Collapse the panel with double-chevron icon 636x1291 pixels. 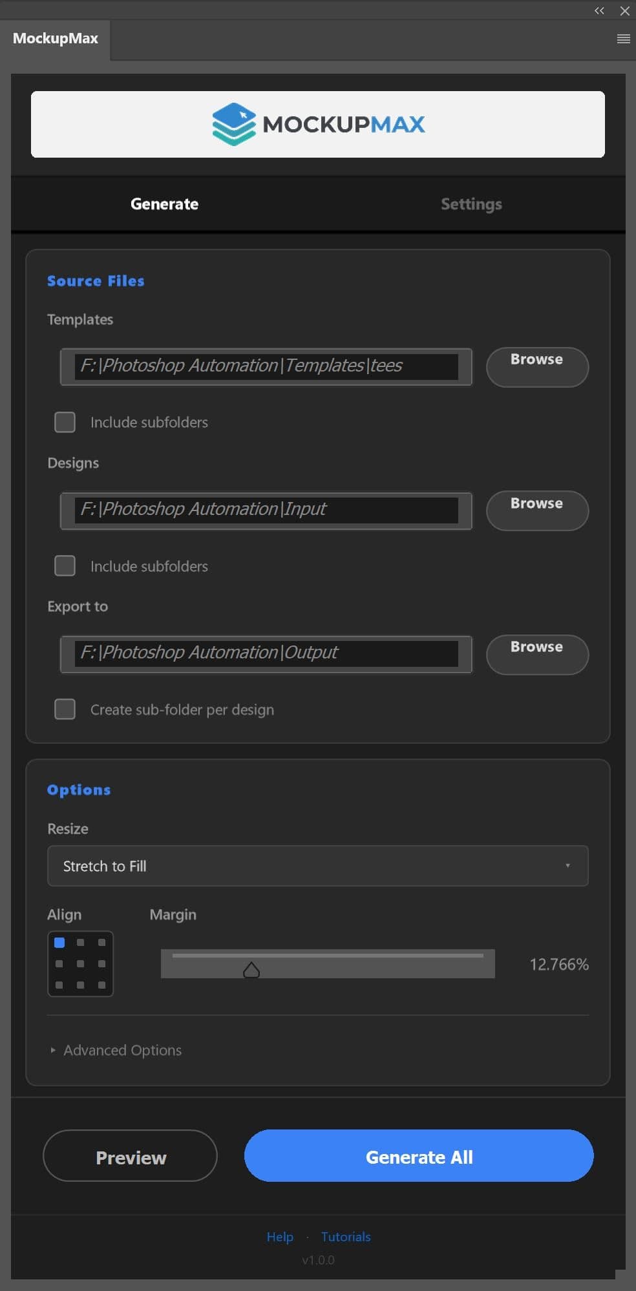coord(599,10)
